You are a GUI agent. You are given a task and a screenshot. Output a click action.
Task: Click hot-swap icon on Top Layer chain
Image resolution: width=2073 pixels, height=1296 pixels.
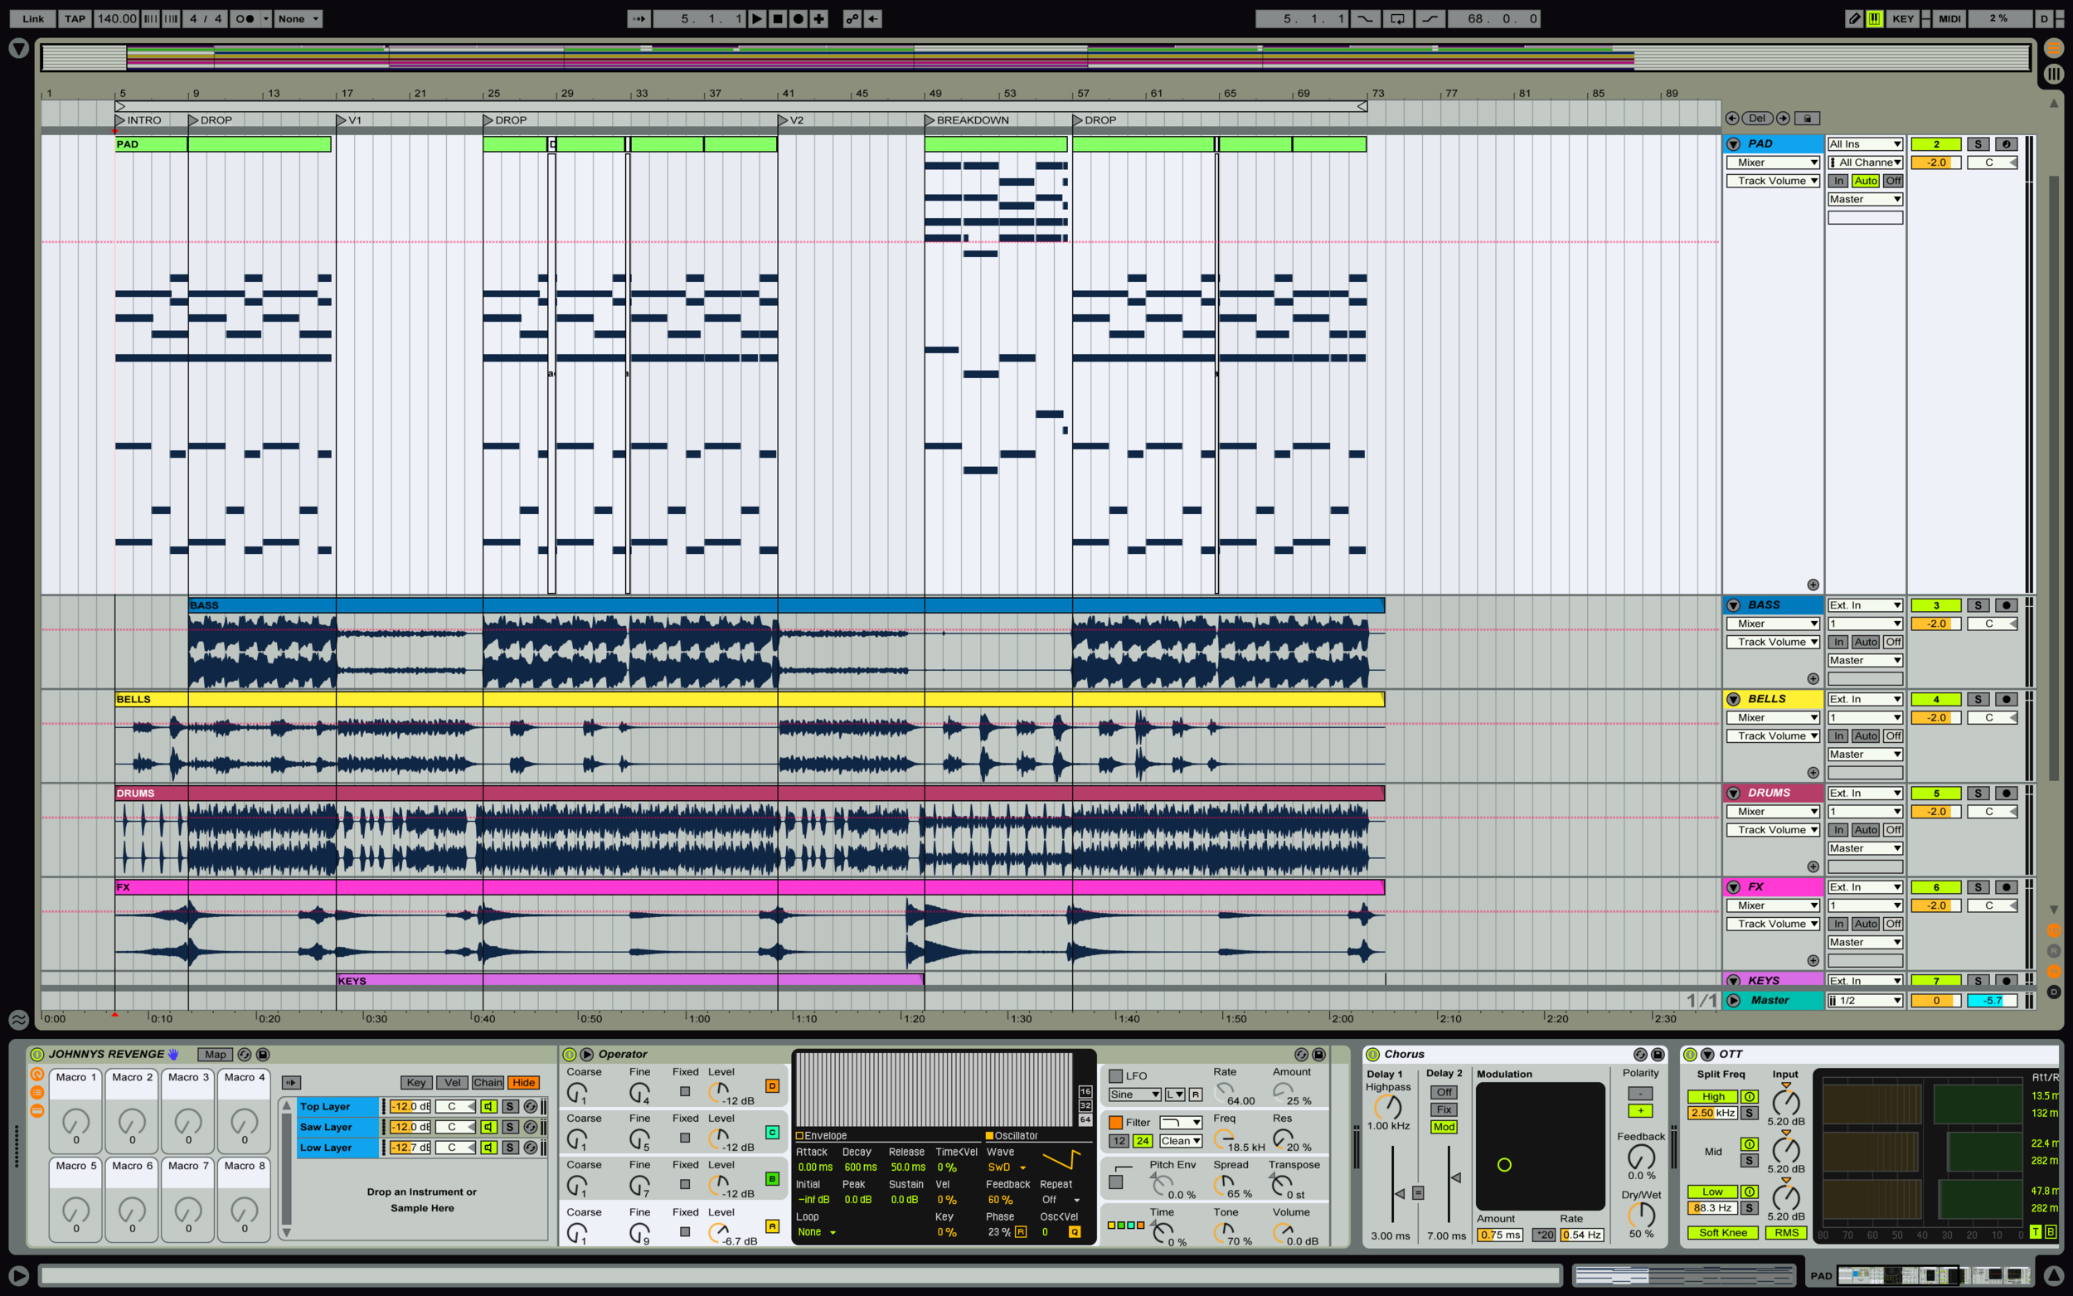[531, 1107]
